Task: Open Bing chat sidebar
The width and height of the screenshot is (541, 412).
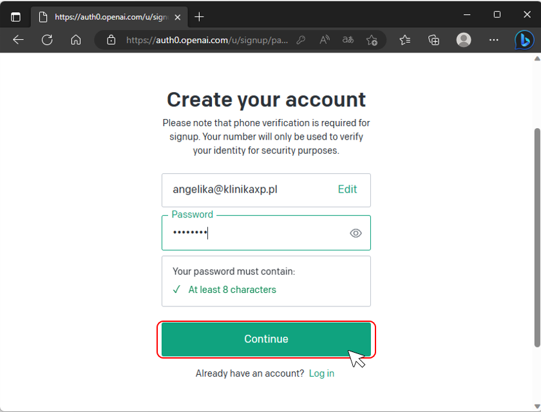Action: (x=524, y=40)
